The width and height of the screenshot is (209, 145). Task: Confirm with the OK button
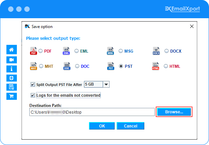point(102,126)
